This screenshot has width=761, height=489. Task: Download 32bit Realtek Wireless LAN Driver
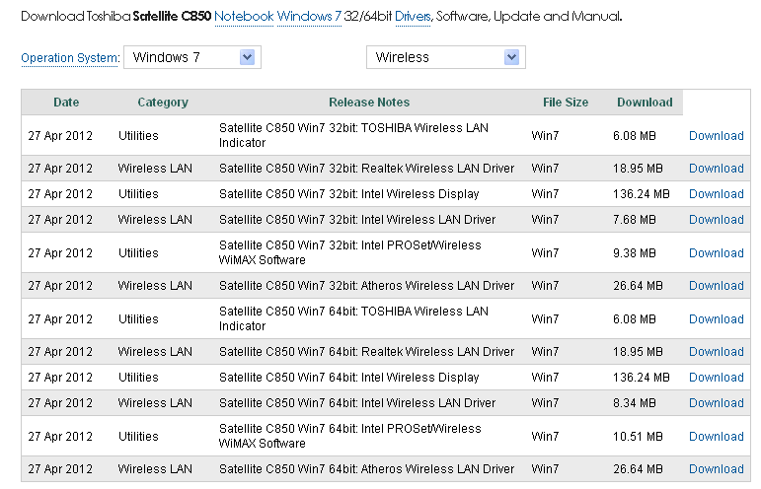[x=716, y=169]
